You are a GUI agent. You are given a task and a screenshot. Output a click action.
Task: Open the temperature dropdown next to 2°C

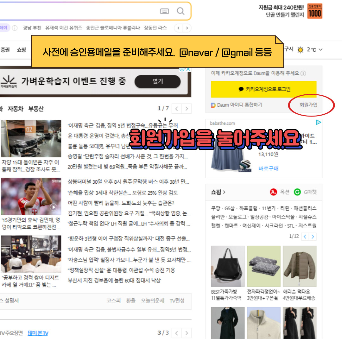tap(320, 50)
